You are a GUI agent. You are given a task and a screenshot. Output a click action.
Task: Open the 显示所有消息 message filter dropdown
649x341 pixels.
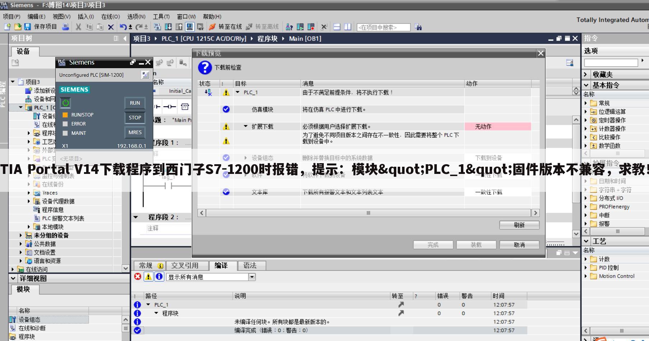click(252, 277)
